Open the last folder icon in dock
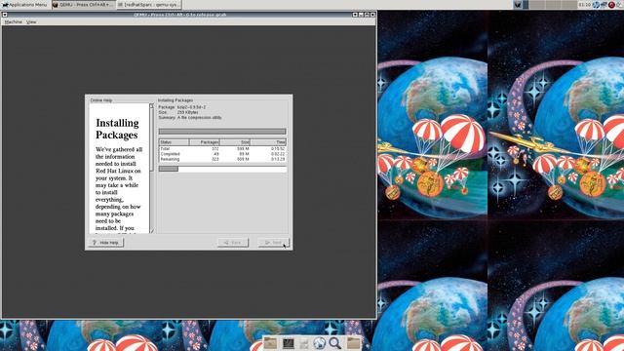This screenshot has height=351, width=624. [x=353, y=343]
